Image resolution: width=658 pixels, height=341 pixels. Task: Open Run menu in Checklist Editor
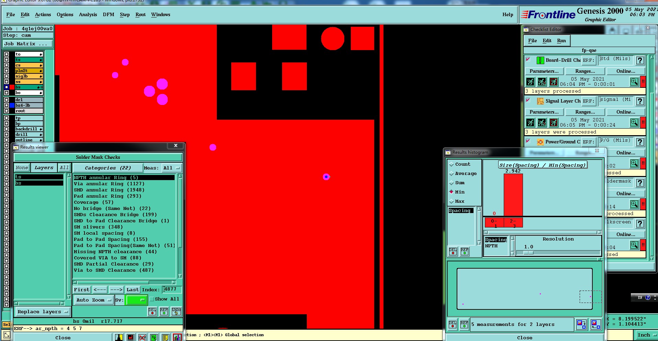coord(561,40)
